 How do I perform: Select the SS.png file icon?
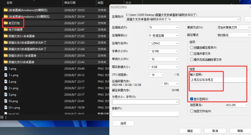click(6, 101)
